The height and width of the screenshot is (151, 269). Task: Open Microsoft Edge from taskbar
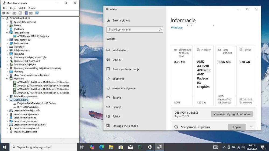coord(102,147)
